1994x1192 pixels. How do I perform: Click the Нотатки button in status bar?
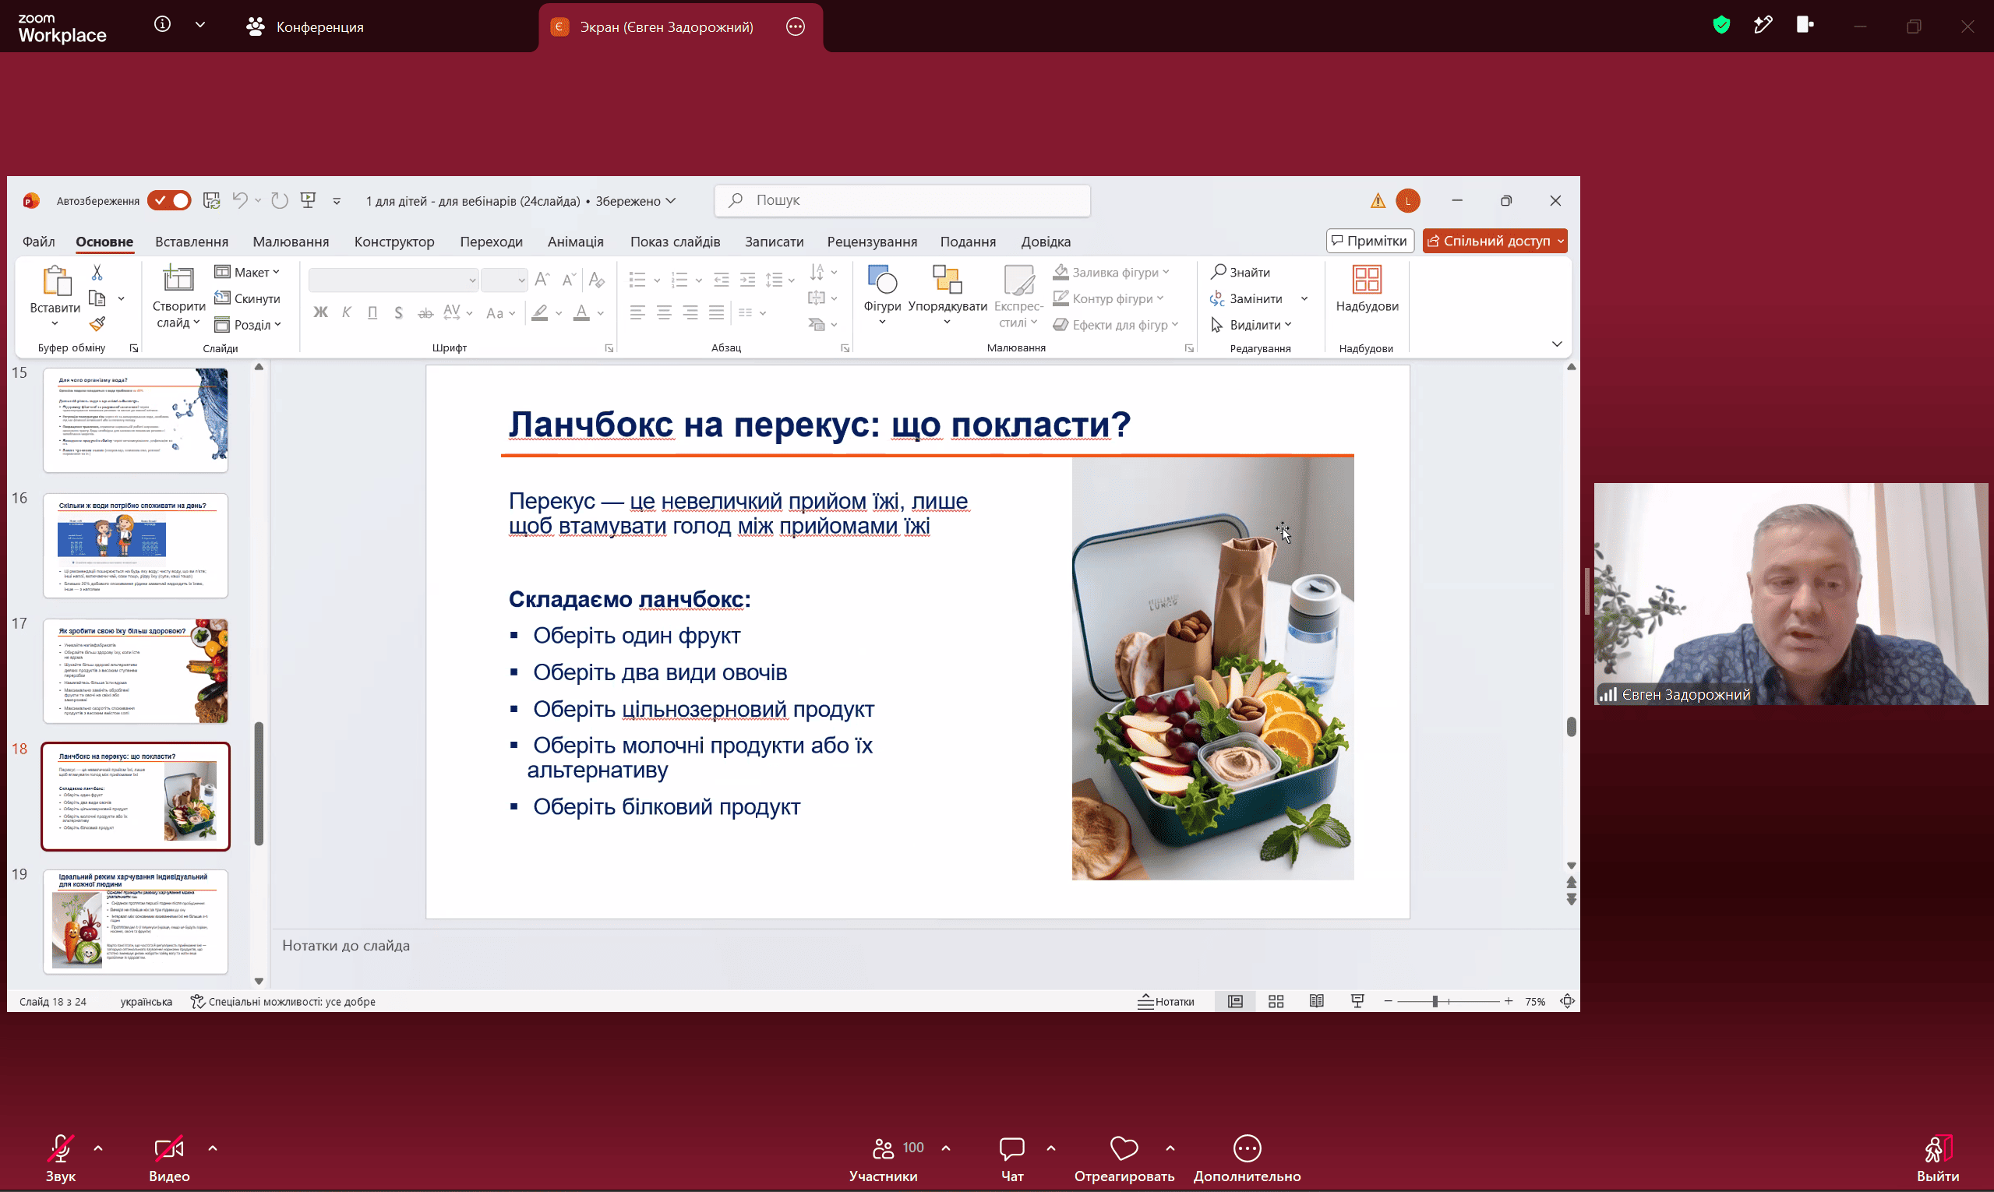coord(1166,1002)
